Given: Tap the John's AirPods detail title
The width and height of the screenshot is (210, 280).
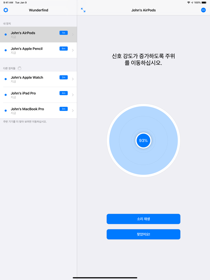Looking at the screenshot, I should (x=143, y=10).
